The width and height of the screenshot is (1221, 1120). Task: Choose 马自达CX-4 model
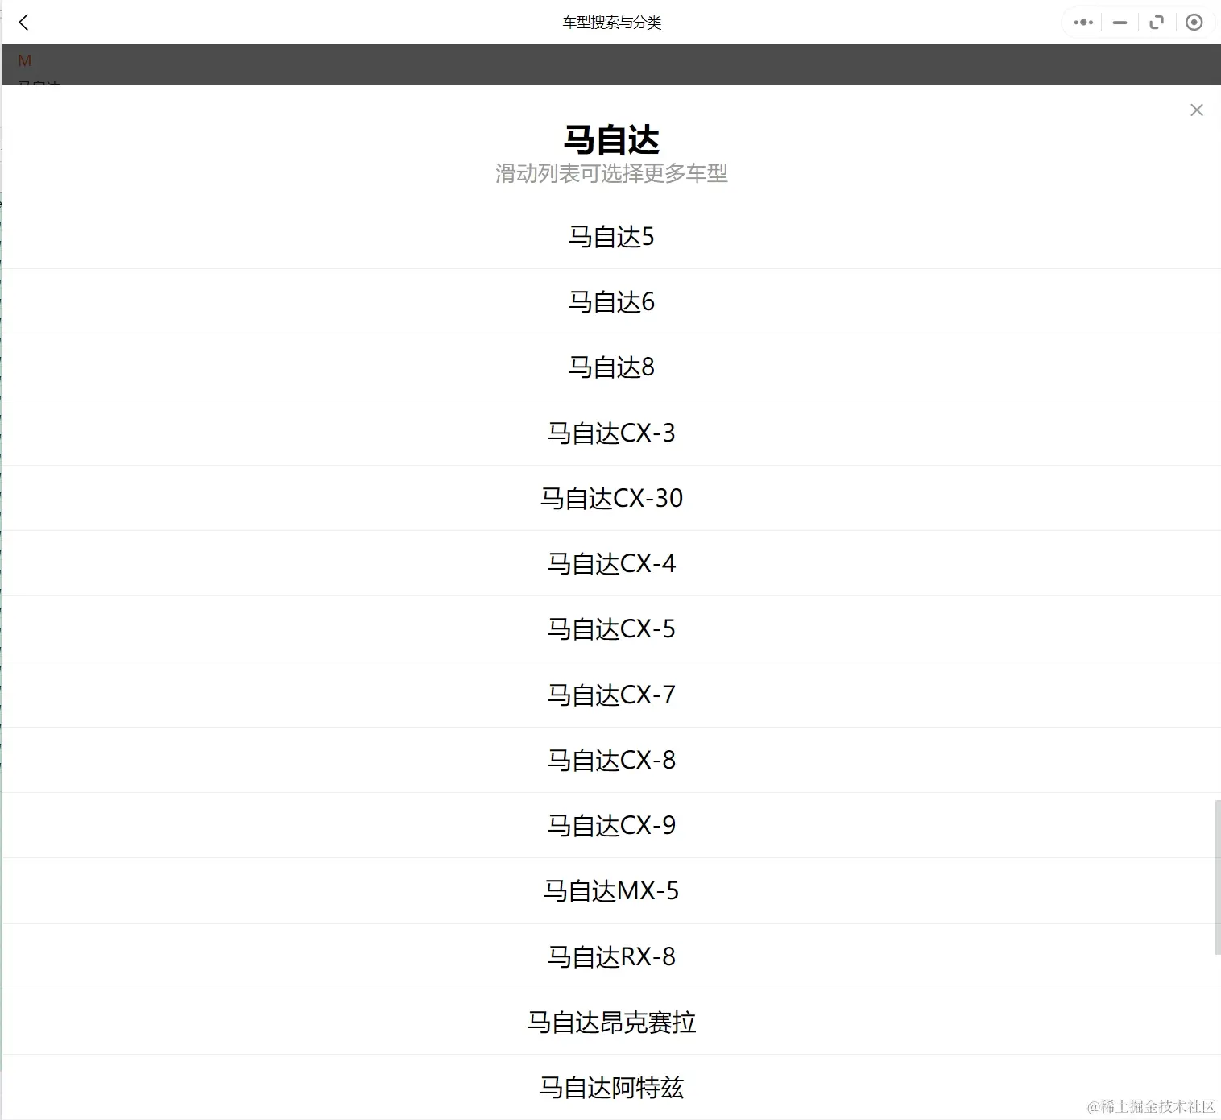click(x=610, y=563)
